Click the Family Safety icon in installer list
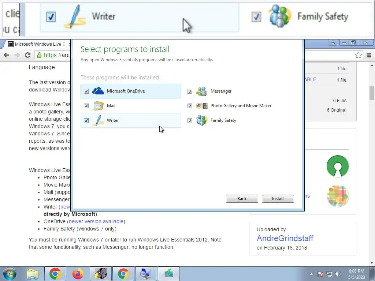This screenshot has height=281, width=375. pos(202,120)
